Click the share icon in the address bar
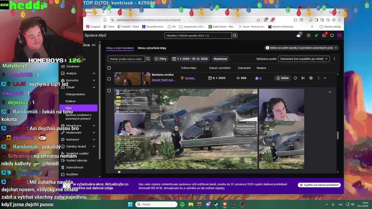The width and height of the screenshot is (372, 209). click(258, 20)
